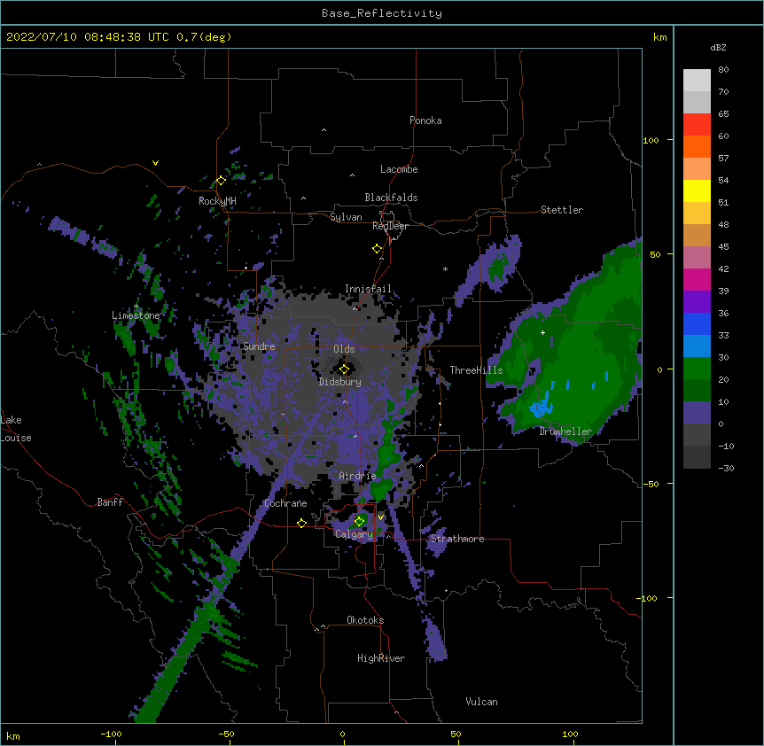The width and height of the screenshot is (764, 746).
Task: Click the legend value -30
Action: [x=726, y=468]
